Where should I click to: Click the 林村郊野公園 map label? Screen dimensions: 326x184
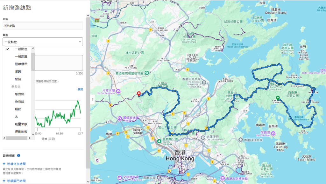coord(135,53)
